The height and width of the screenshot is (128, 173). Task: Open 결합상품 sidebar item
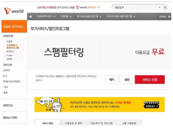(x=7, y=65)
